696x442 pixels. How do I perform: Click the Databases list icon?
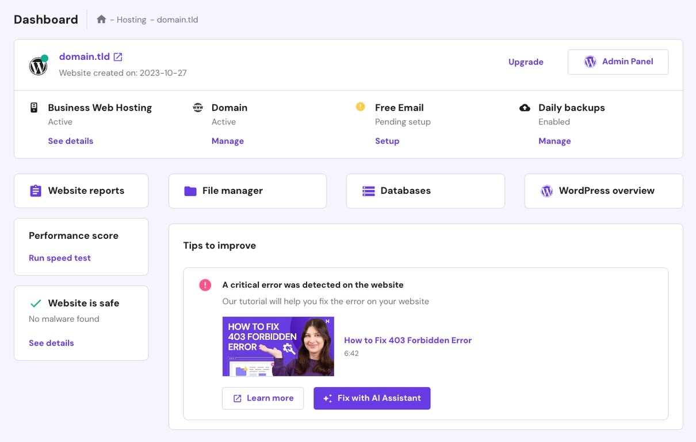(367, 190)
